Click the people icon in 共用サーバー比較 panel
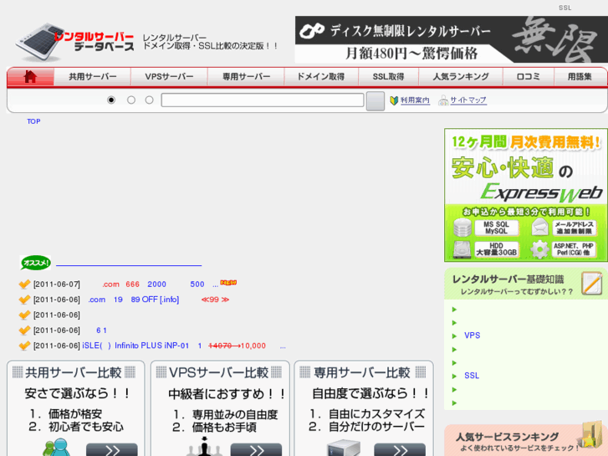Image resolution: width=608 pixels, height=456 pixels. tap(57, 448)
